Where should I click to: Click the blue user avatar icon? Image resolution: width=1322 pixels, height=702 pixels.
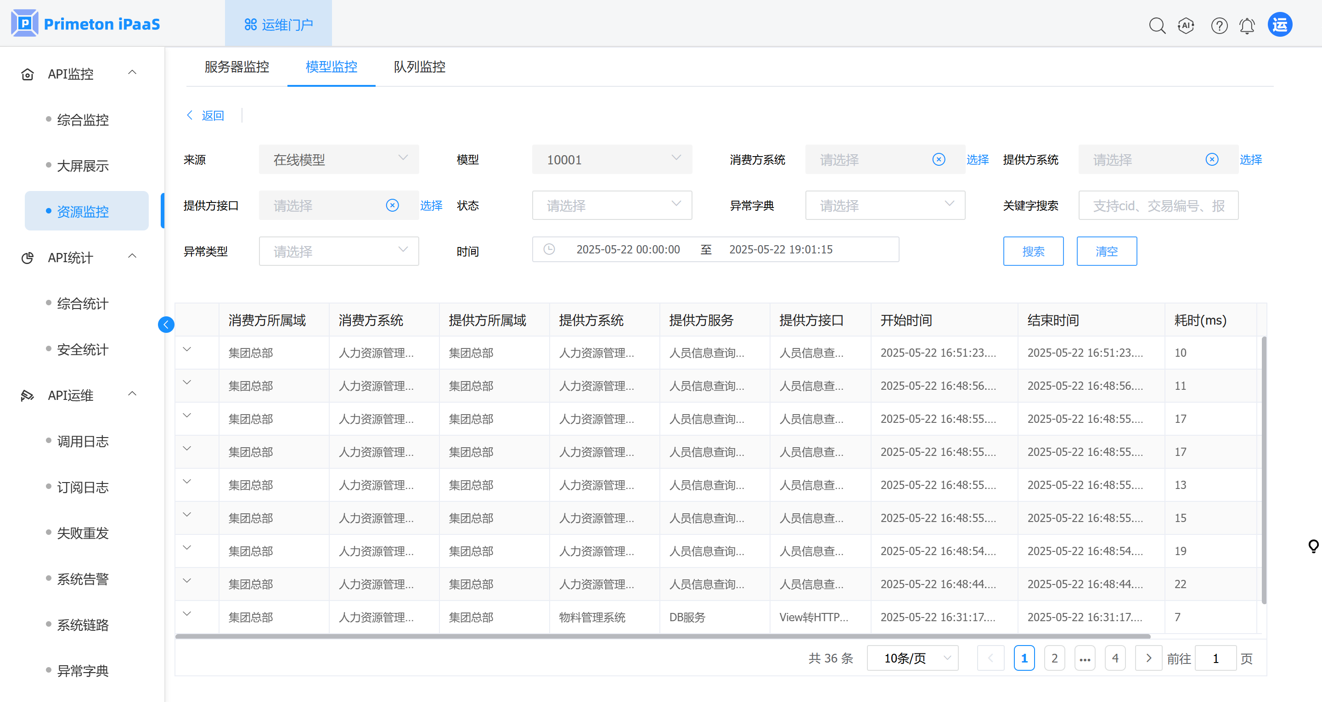pyautogui.click(x=1279, y=25)
